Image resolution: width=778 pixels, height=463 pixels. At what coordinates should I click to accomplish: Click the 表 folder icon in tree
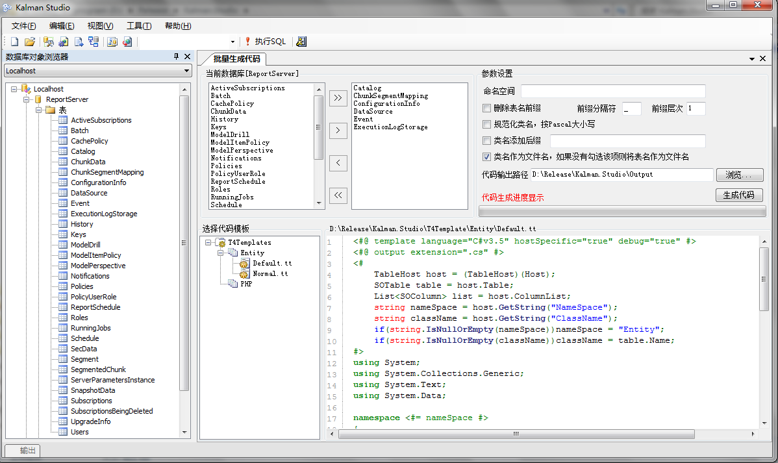tap(50, 110)
